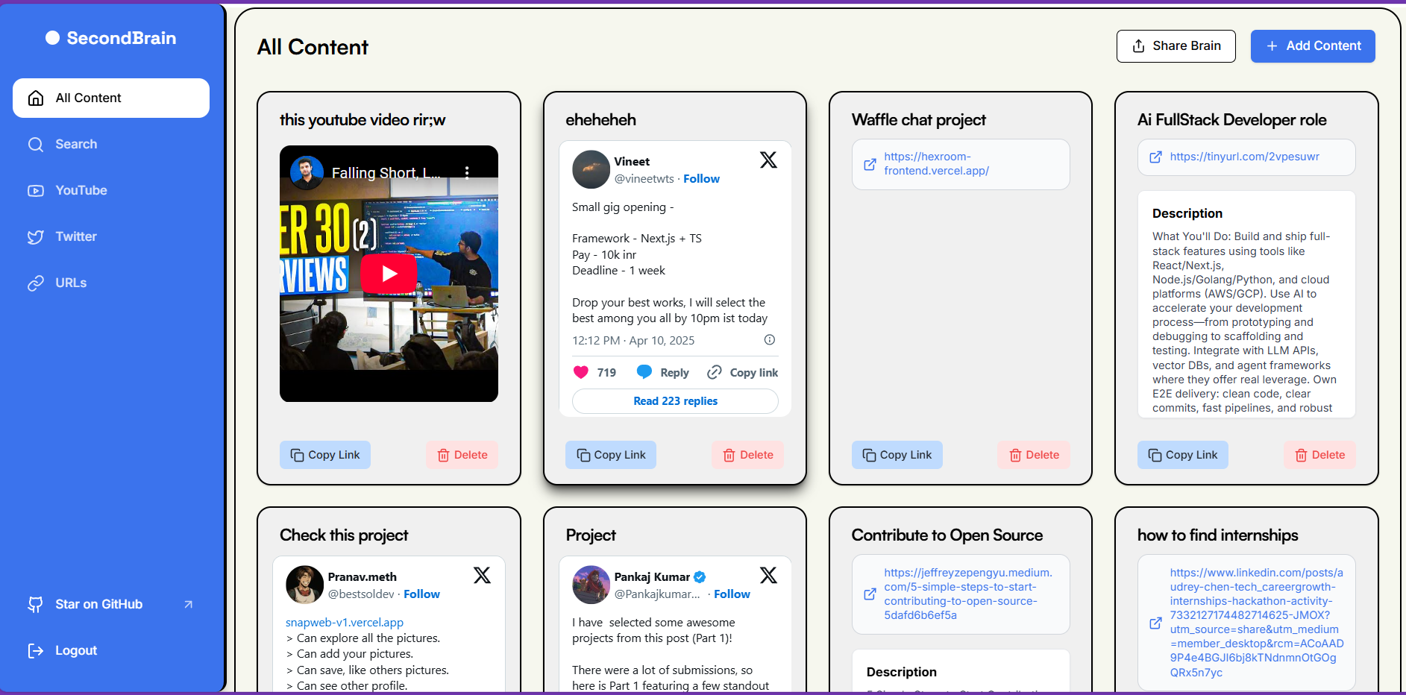Open the Search section in the sidebar
1406x695 pixels.
click(76, 144)
